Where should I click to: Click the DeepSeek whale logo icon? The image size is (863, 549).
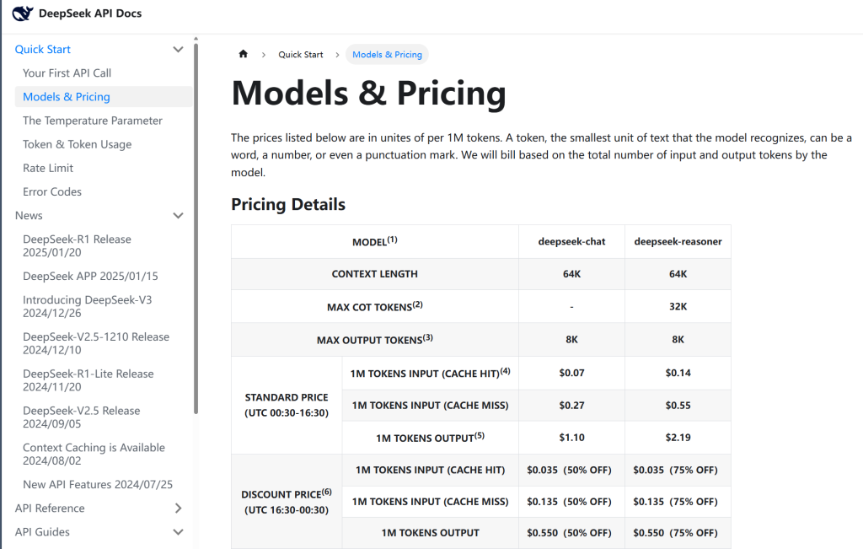point(22,13)
